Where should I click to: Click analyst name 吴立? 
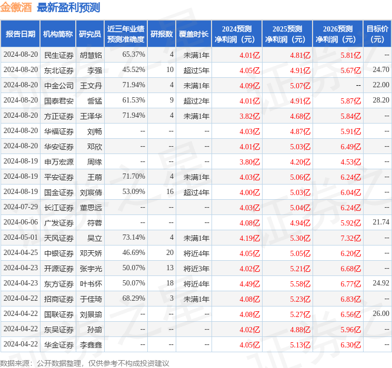click(x=95, y=238)
